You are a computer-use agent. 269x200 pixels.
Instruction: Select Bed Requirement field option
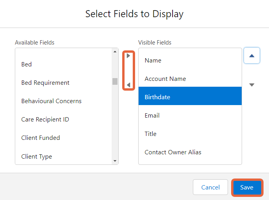pos(64,83)
